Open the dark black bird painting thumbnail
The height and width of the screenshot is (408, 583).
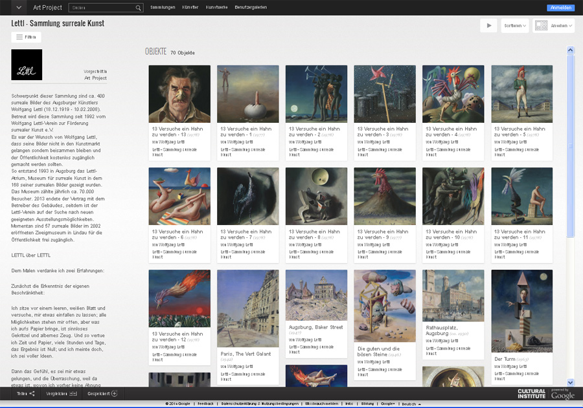(248, 196)
